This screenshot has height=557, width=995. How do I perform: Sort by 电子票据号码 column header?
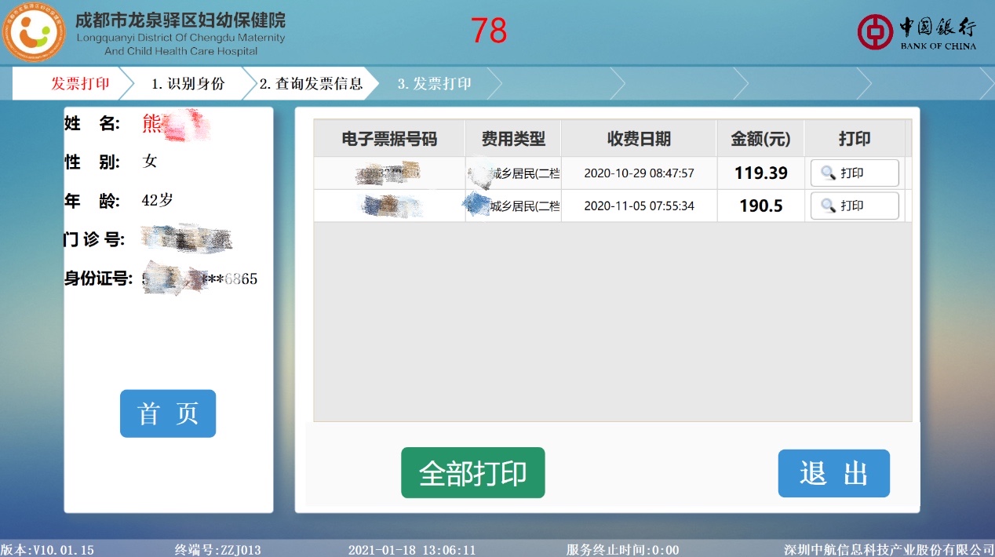389,139
